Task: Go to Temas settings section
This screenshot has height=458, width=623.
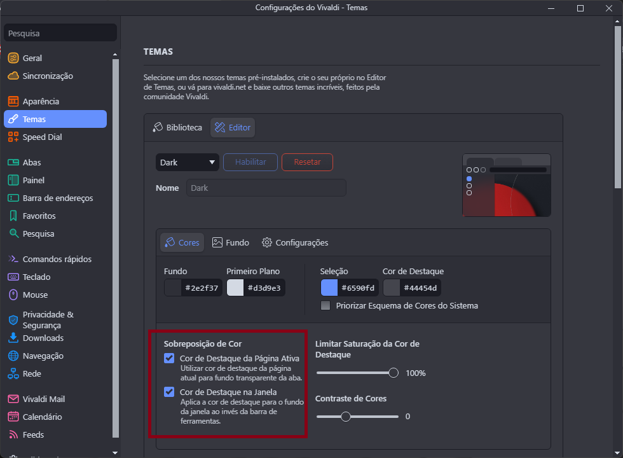Action: click(x=55, y=120)
